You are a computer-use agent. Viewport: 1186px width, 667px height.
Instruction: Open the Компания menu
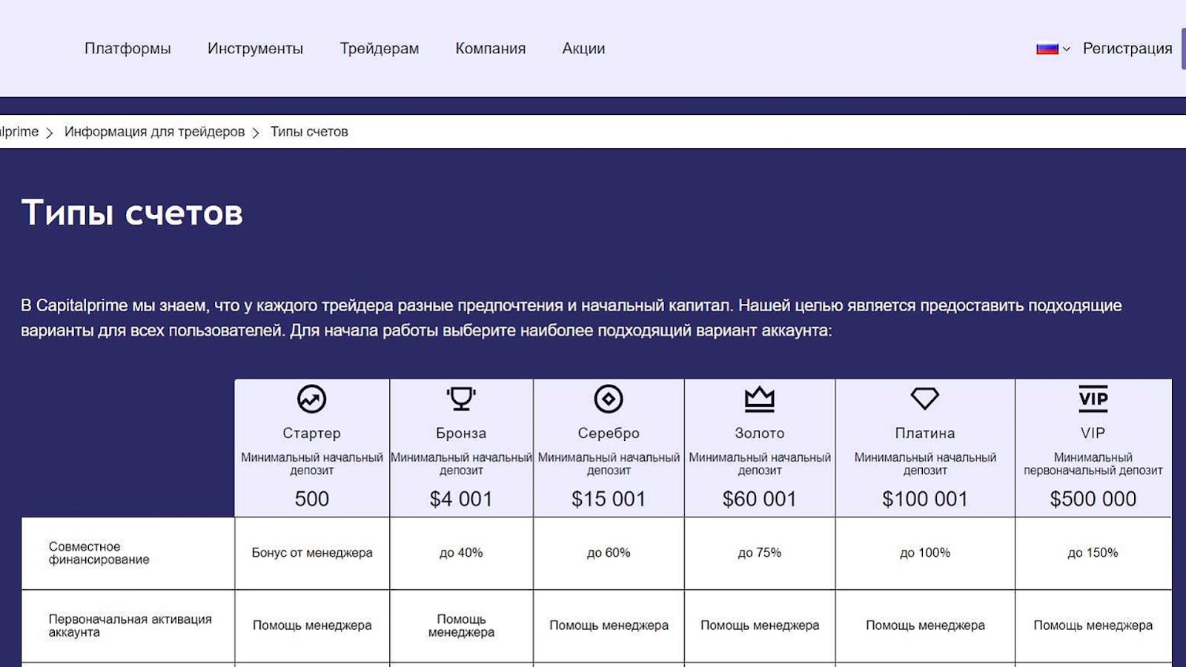pos(491,48)
